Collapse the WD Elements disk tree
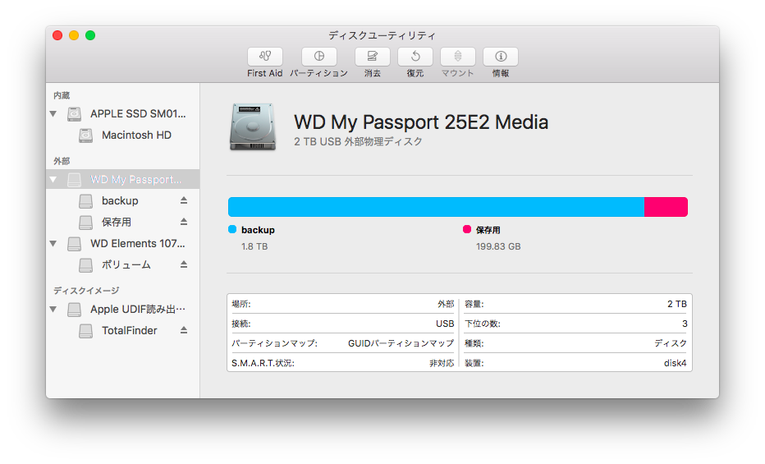This screenshot has height=464, width=765. [x=53, y=243]
